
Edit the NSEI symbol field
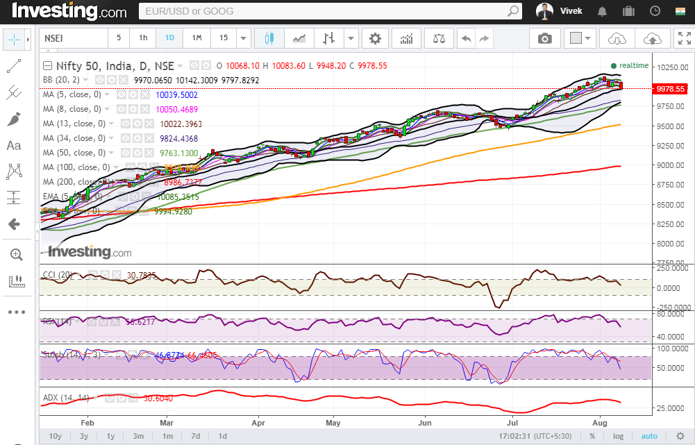point(74,39)
